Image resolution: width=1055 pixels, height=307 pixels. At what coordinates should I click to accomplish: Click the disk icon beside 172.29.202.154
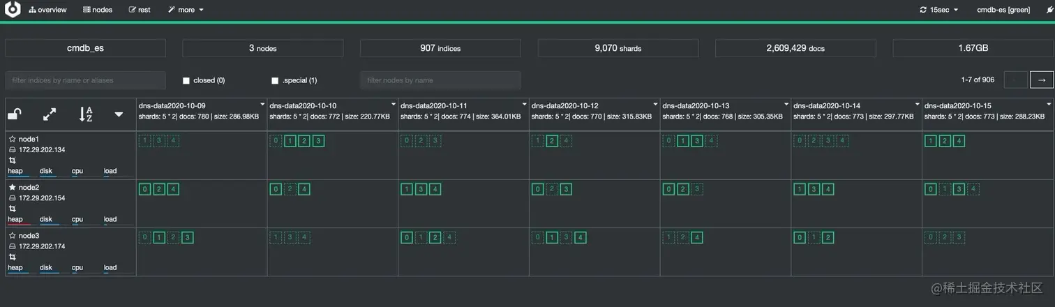(x=13, y=198)
